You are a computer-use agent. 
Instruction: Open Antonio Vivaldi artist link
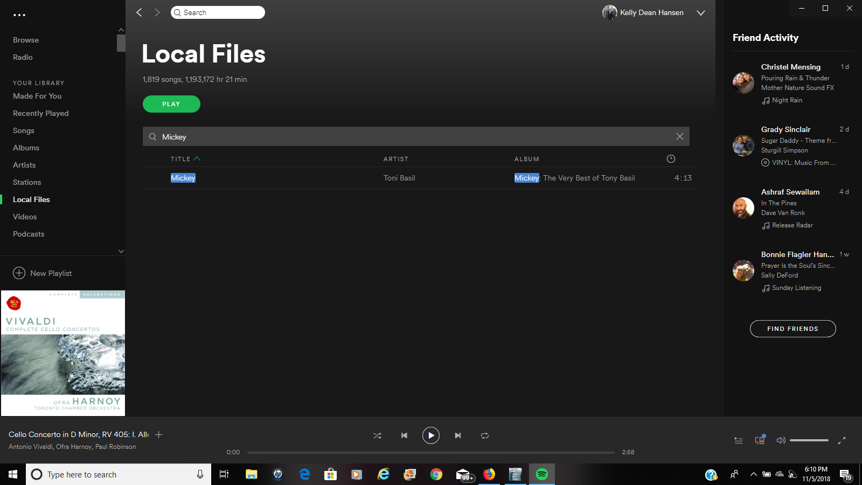click(30, 447)
